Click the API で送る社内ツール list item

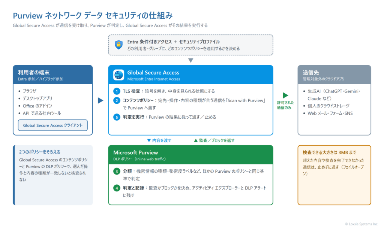[x=42, y=113]
